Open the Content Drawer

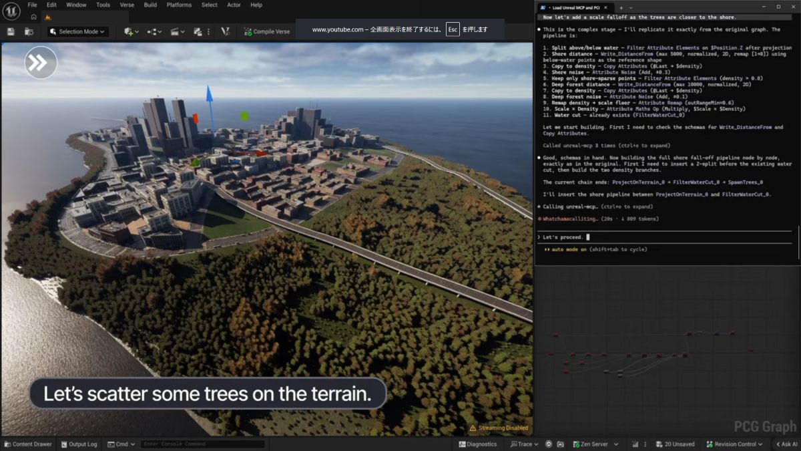[x=27, y=444]
